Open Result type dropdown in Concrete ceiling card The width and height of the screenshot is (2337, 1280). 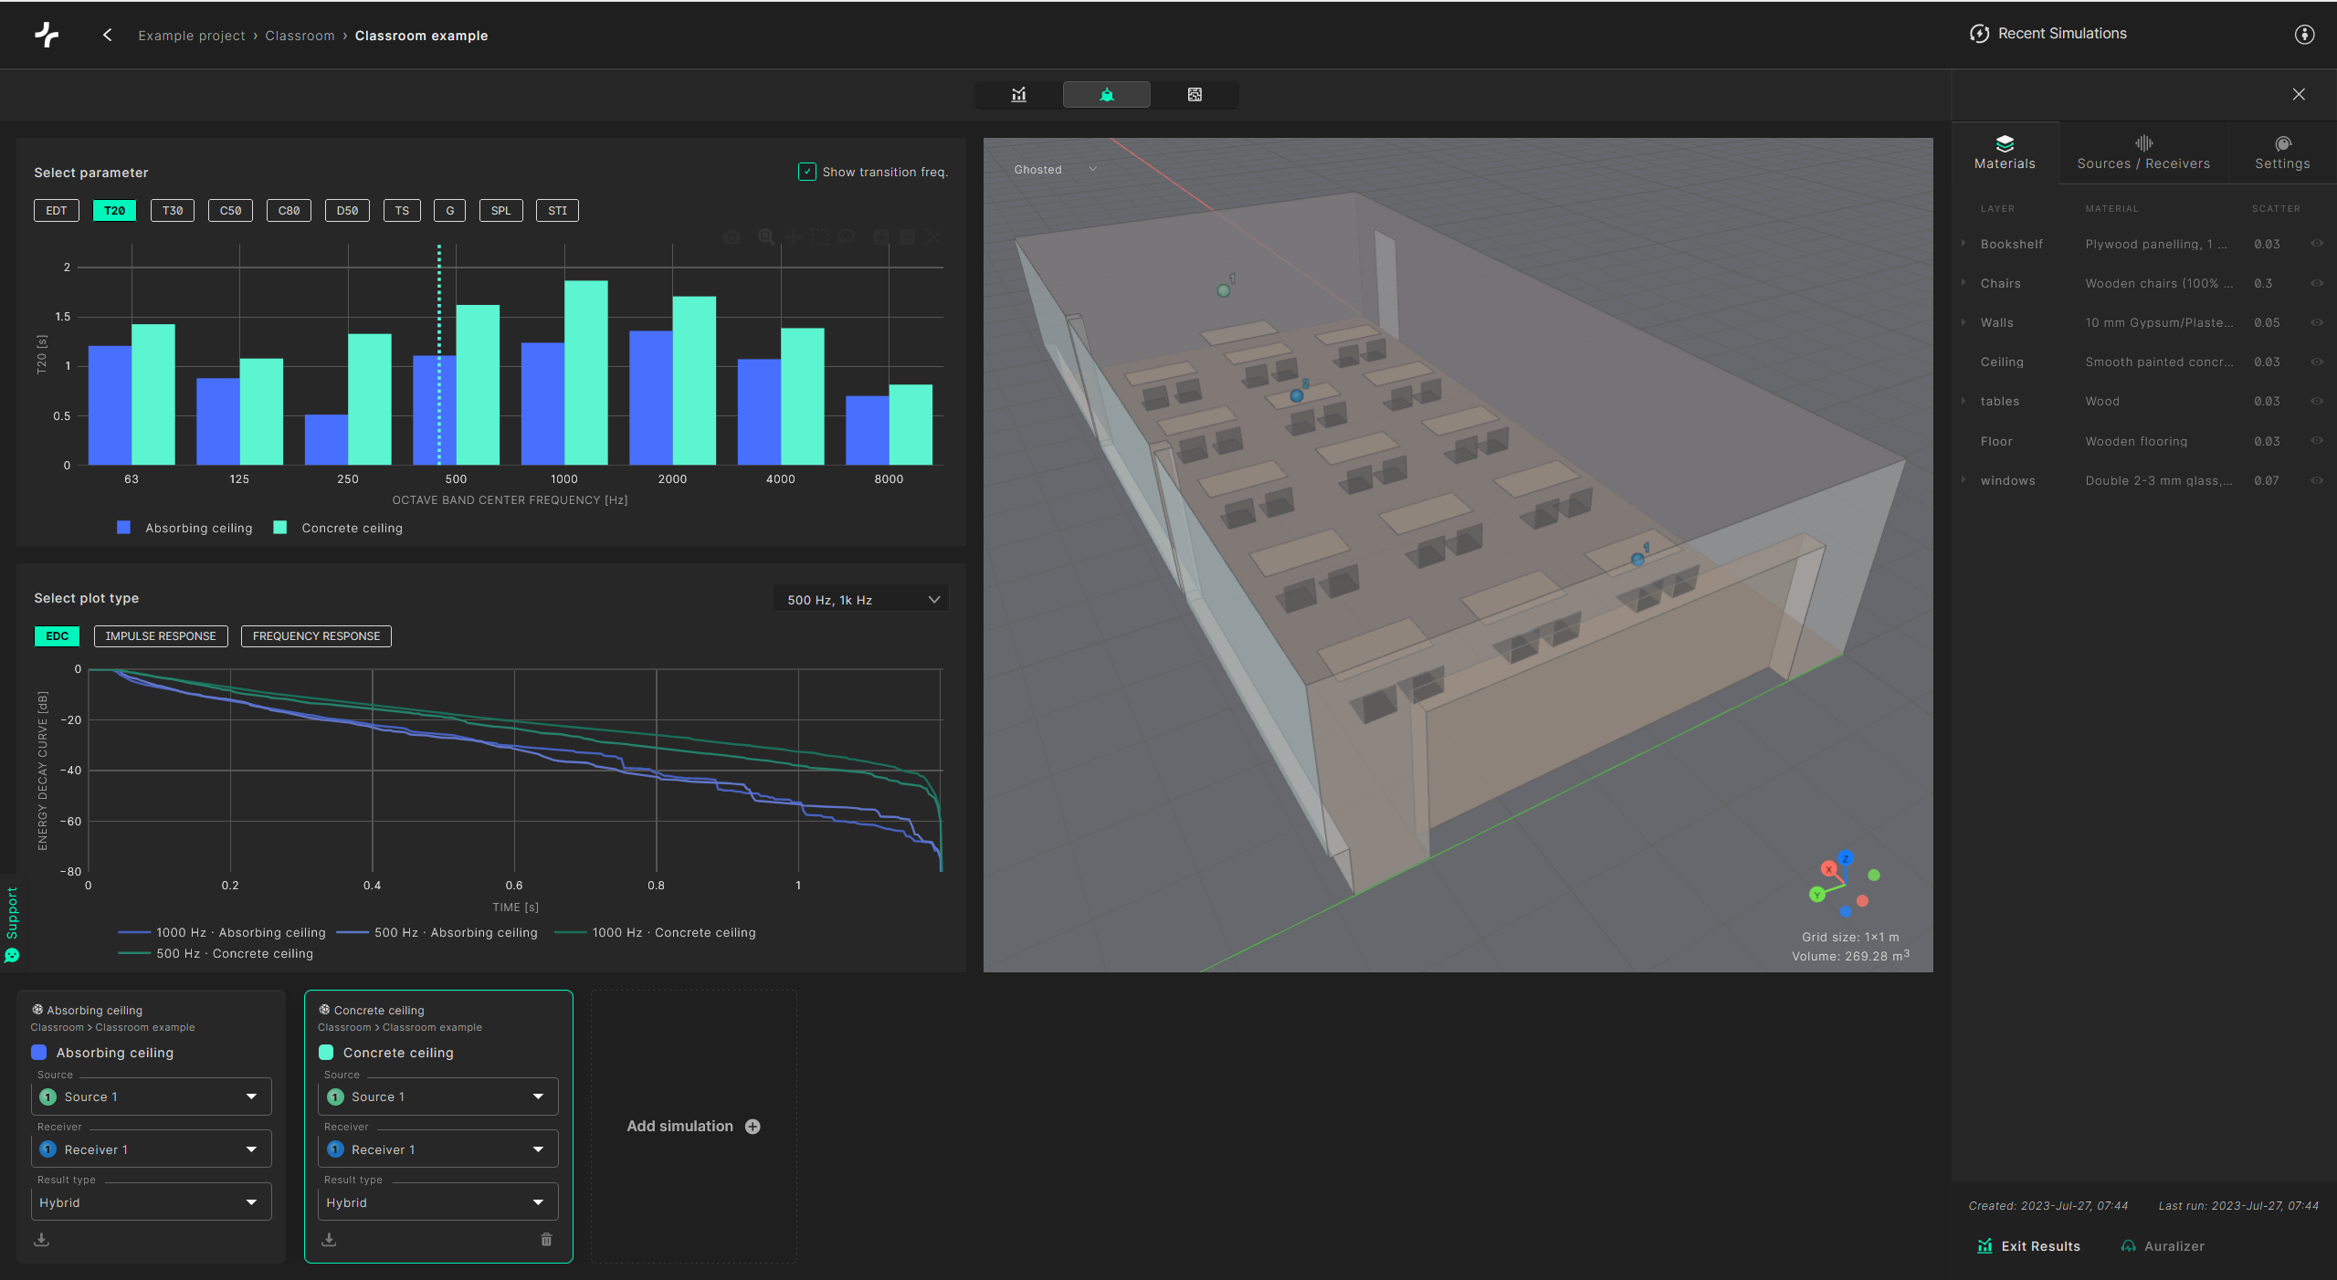(438, 1202)
